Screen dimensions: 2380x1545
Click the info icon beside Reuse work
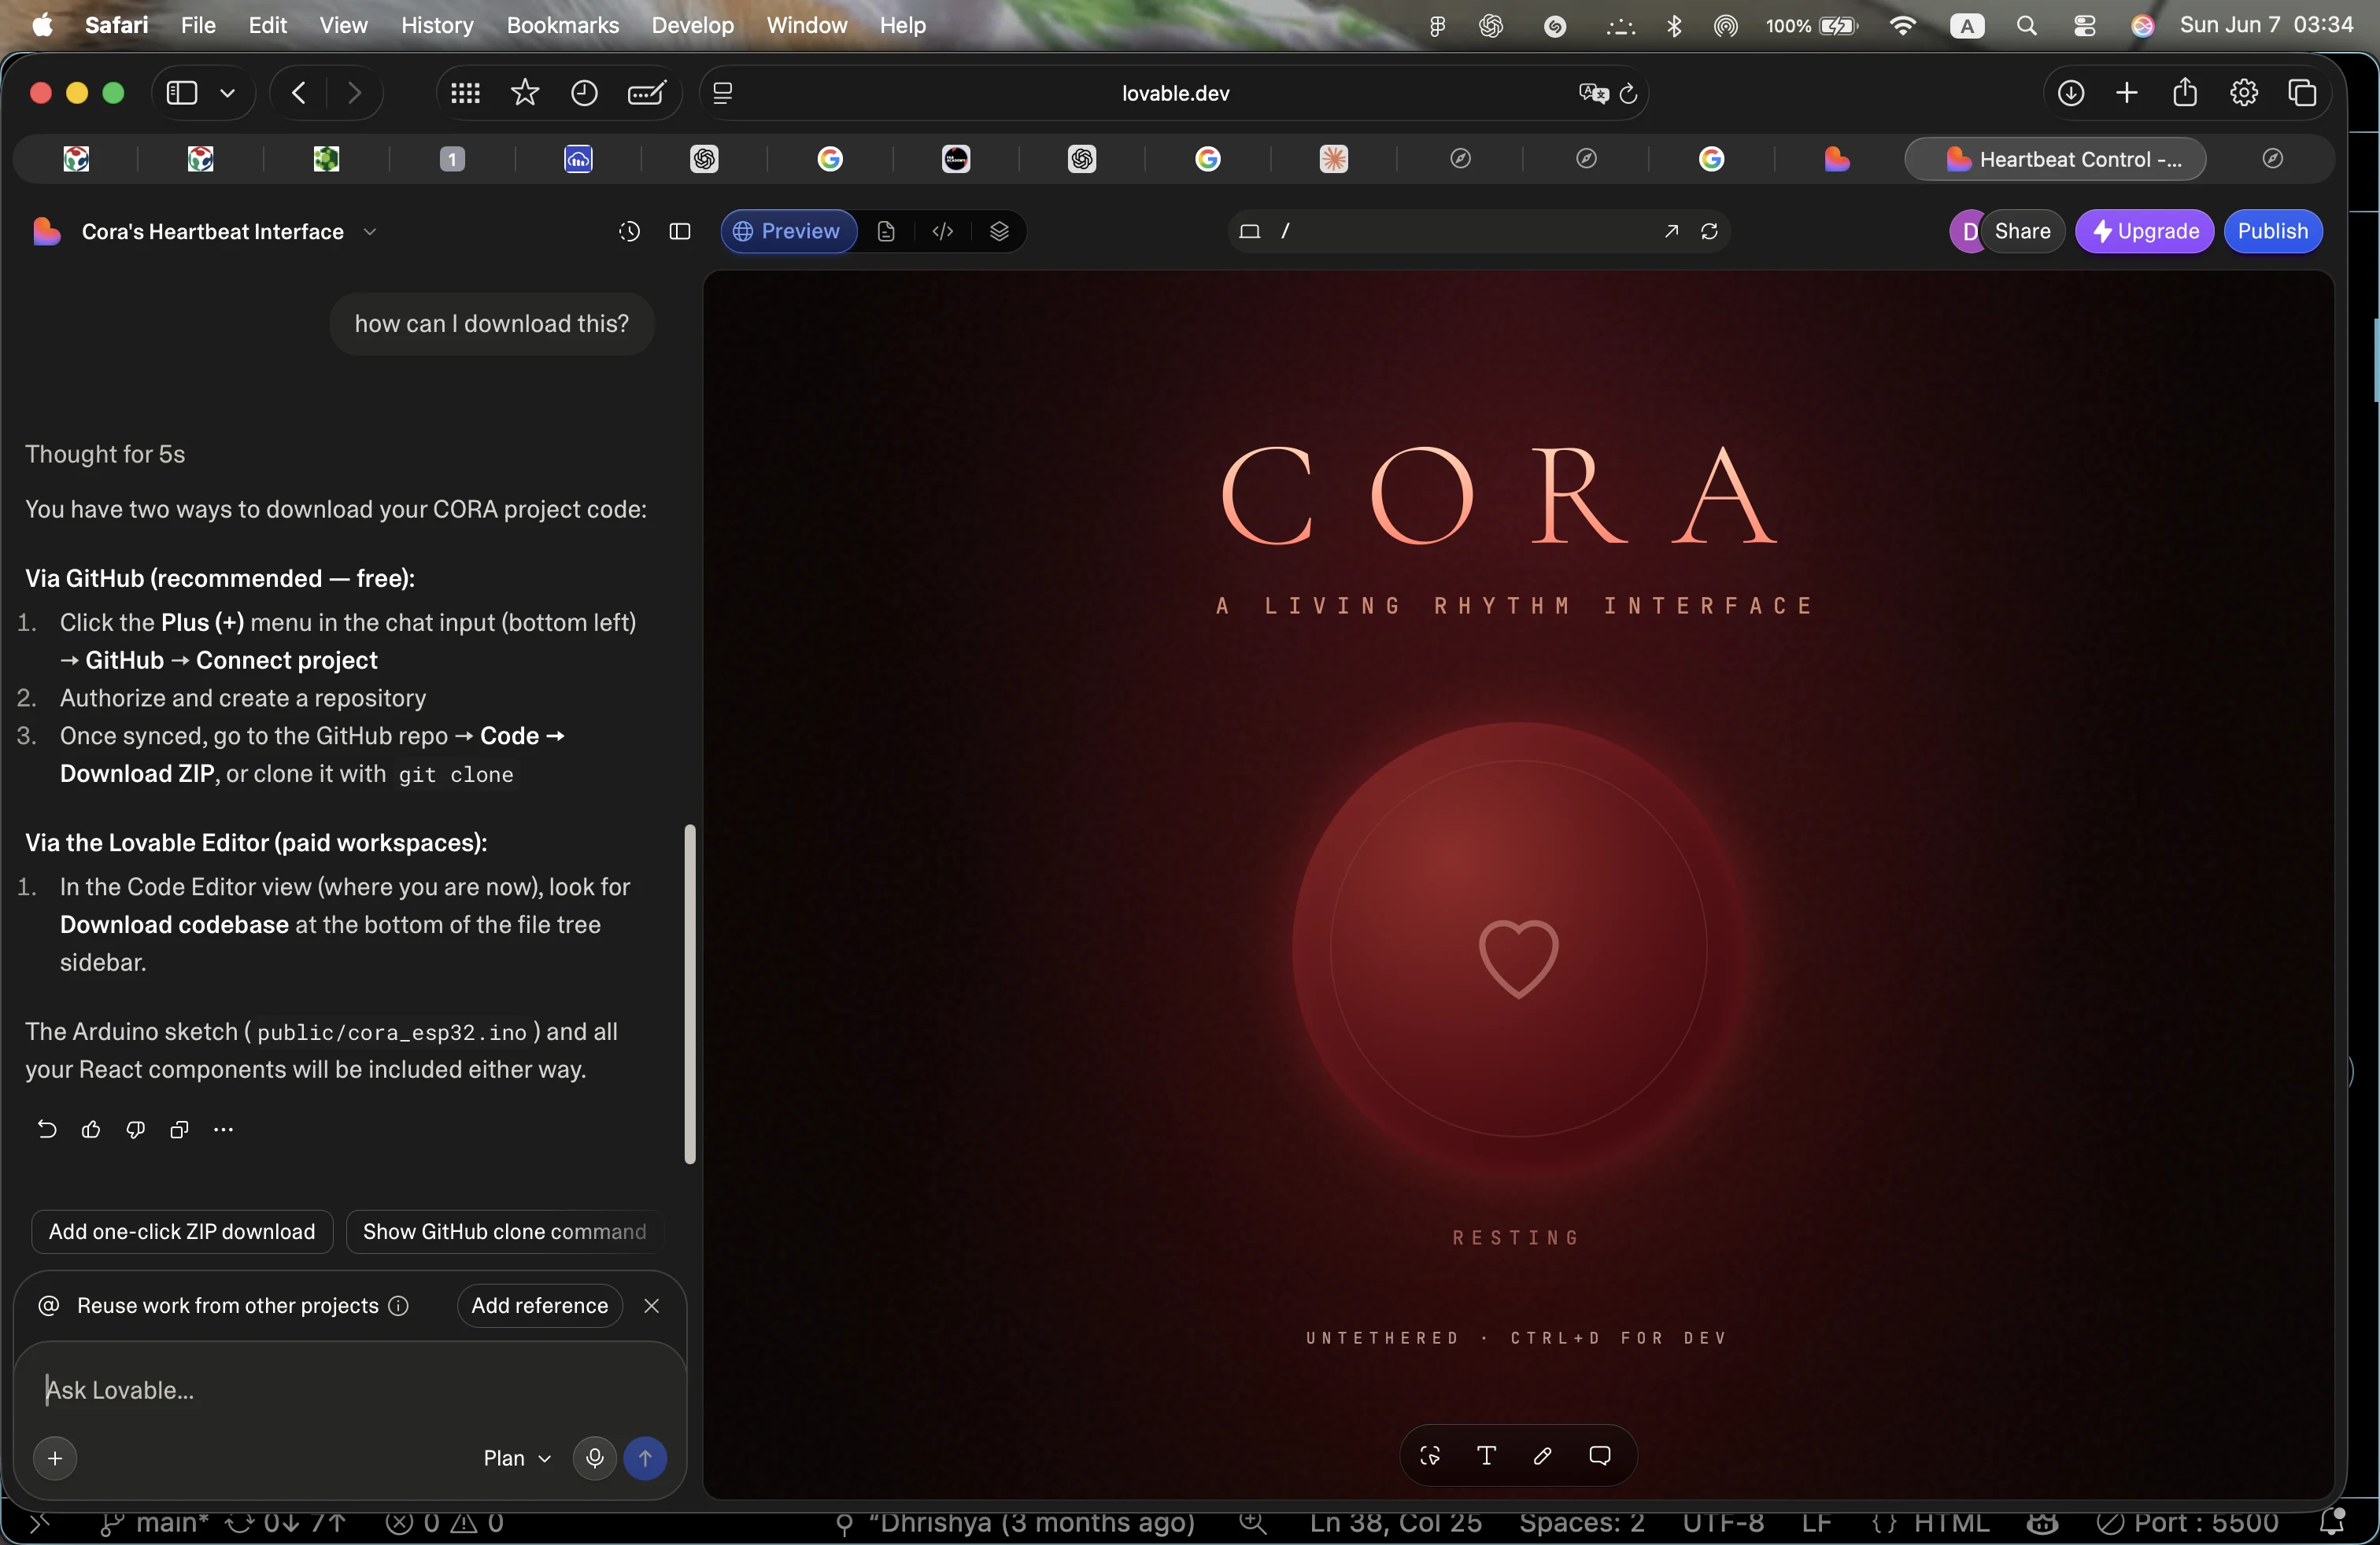point(398,1306)
